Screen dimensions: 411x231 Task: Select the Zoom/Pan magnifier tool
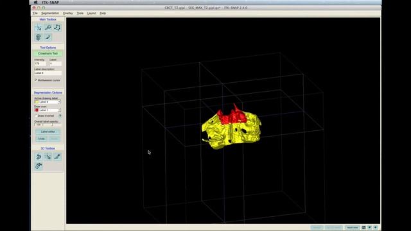(x=48, y=28)
